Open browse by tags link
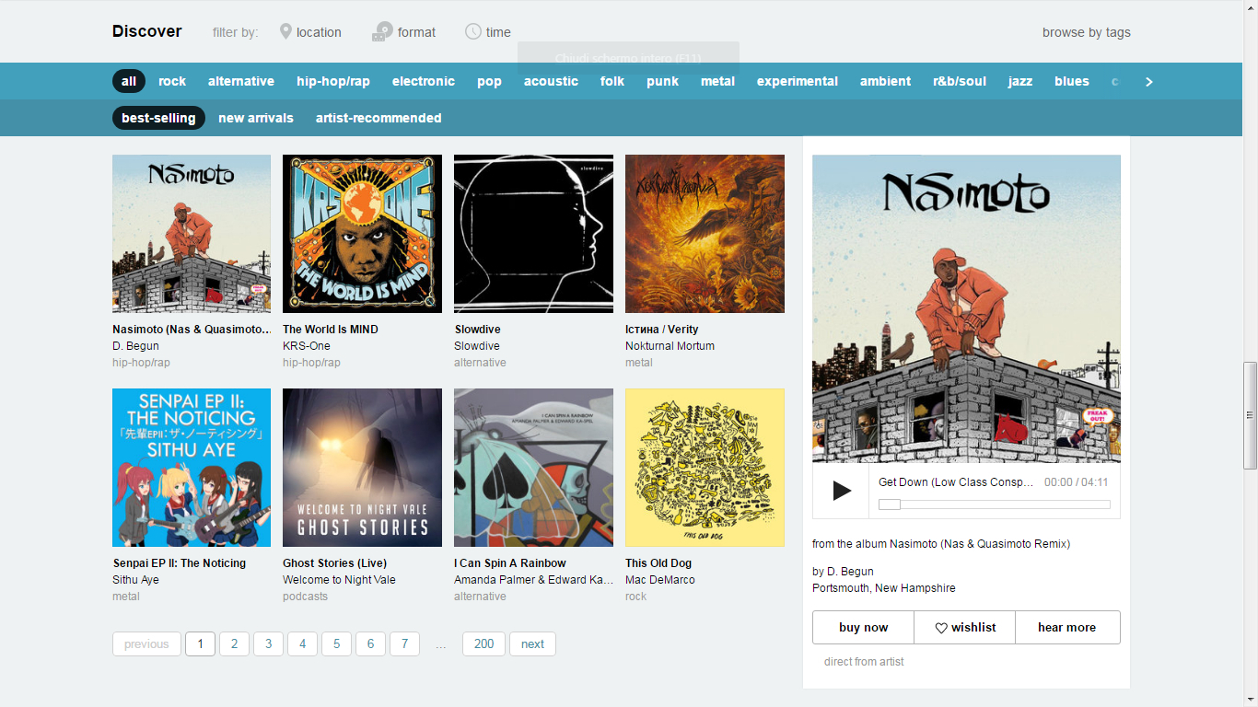The height and width of the screenshot is (707, 1258). [1087, 32]
